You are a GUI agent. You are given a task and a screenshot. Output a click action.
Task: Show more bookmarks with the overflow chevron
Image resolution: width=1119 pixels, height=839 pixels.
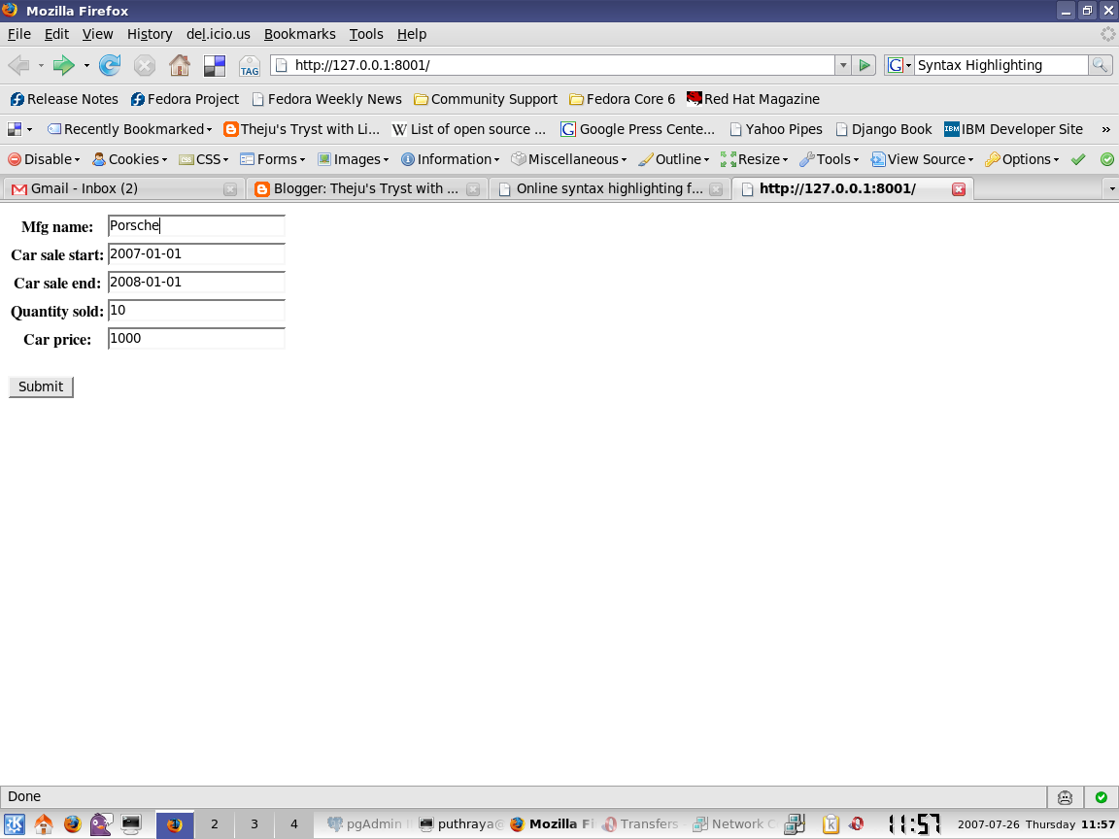[x=1105, y=129]
